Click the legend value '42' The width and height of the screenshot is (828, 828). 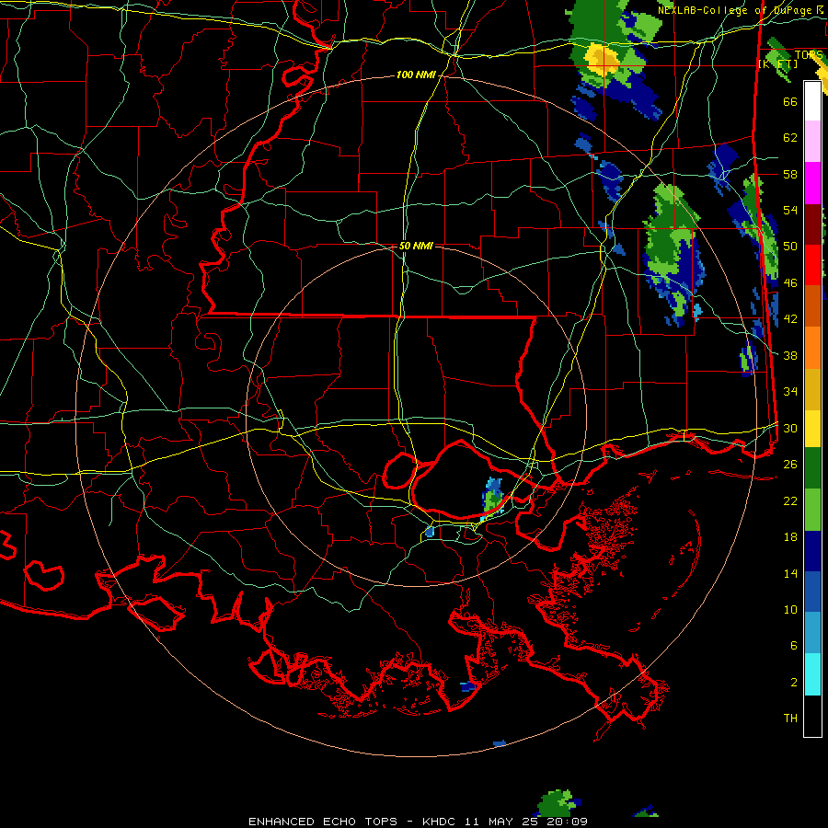(x=790, y=319)
